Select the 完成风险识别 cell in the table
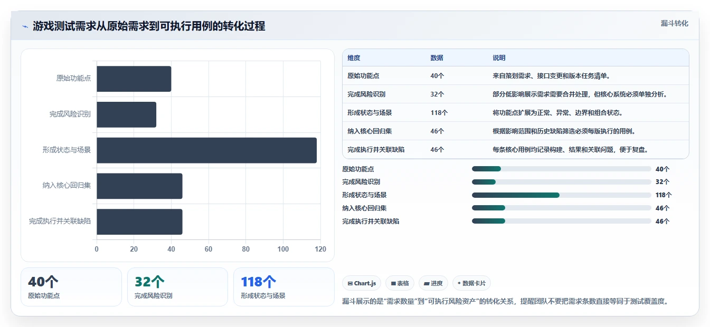This screenshot has height=327, width=710. tap(366, 94)
